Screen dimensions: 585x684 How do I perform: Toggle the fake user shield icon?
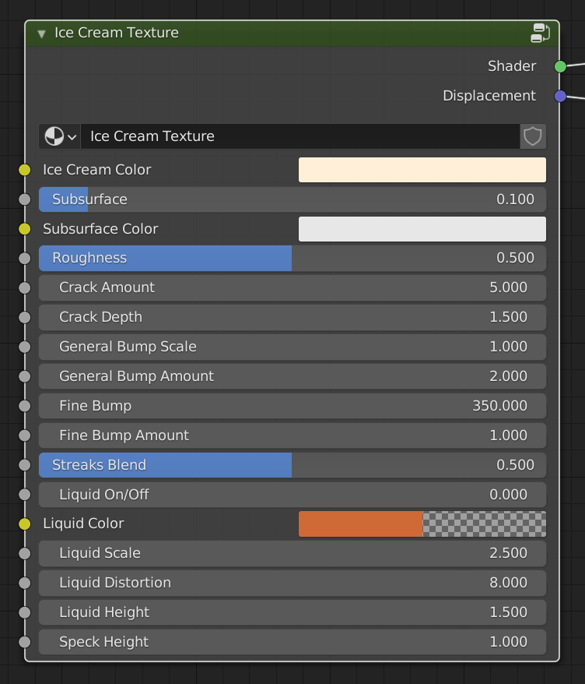(532, 136)
